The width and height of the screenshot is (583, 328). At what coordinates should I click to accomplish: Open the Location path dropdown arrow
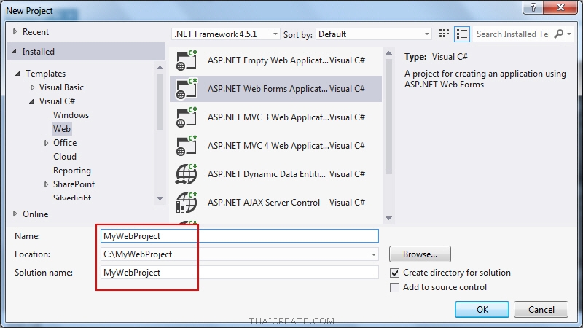pyautogui.click(x=373, y=254)
